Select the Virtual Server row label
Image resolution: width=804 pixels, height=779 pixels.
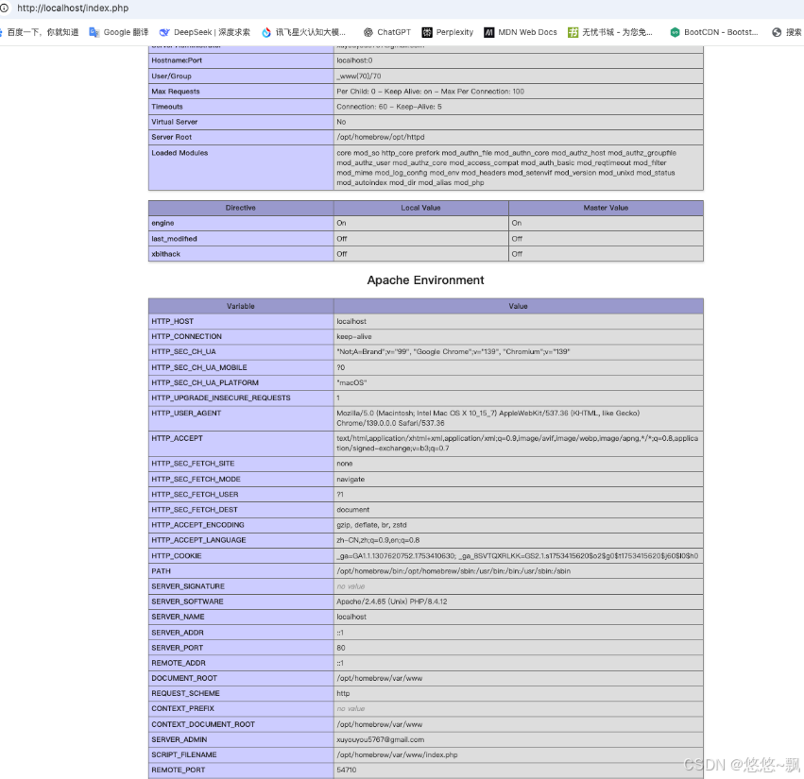coord(175,122)
